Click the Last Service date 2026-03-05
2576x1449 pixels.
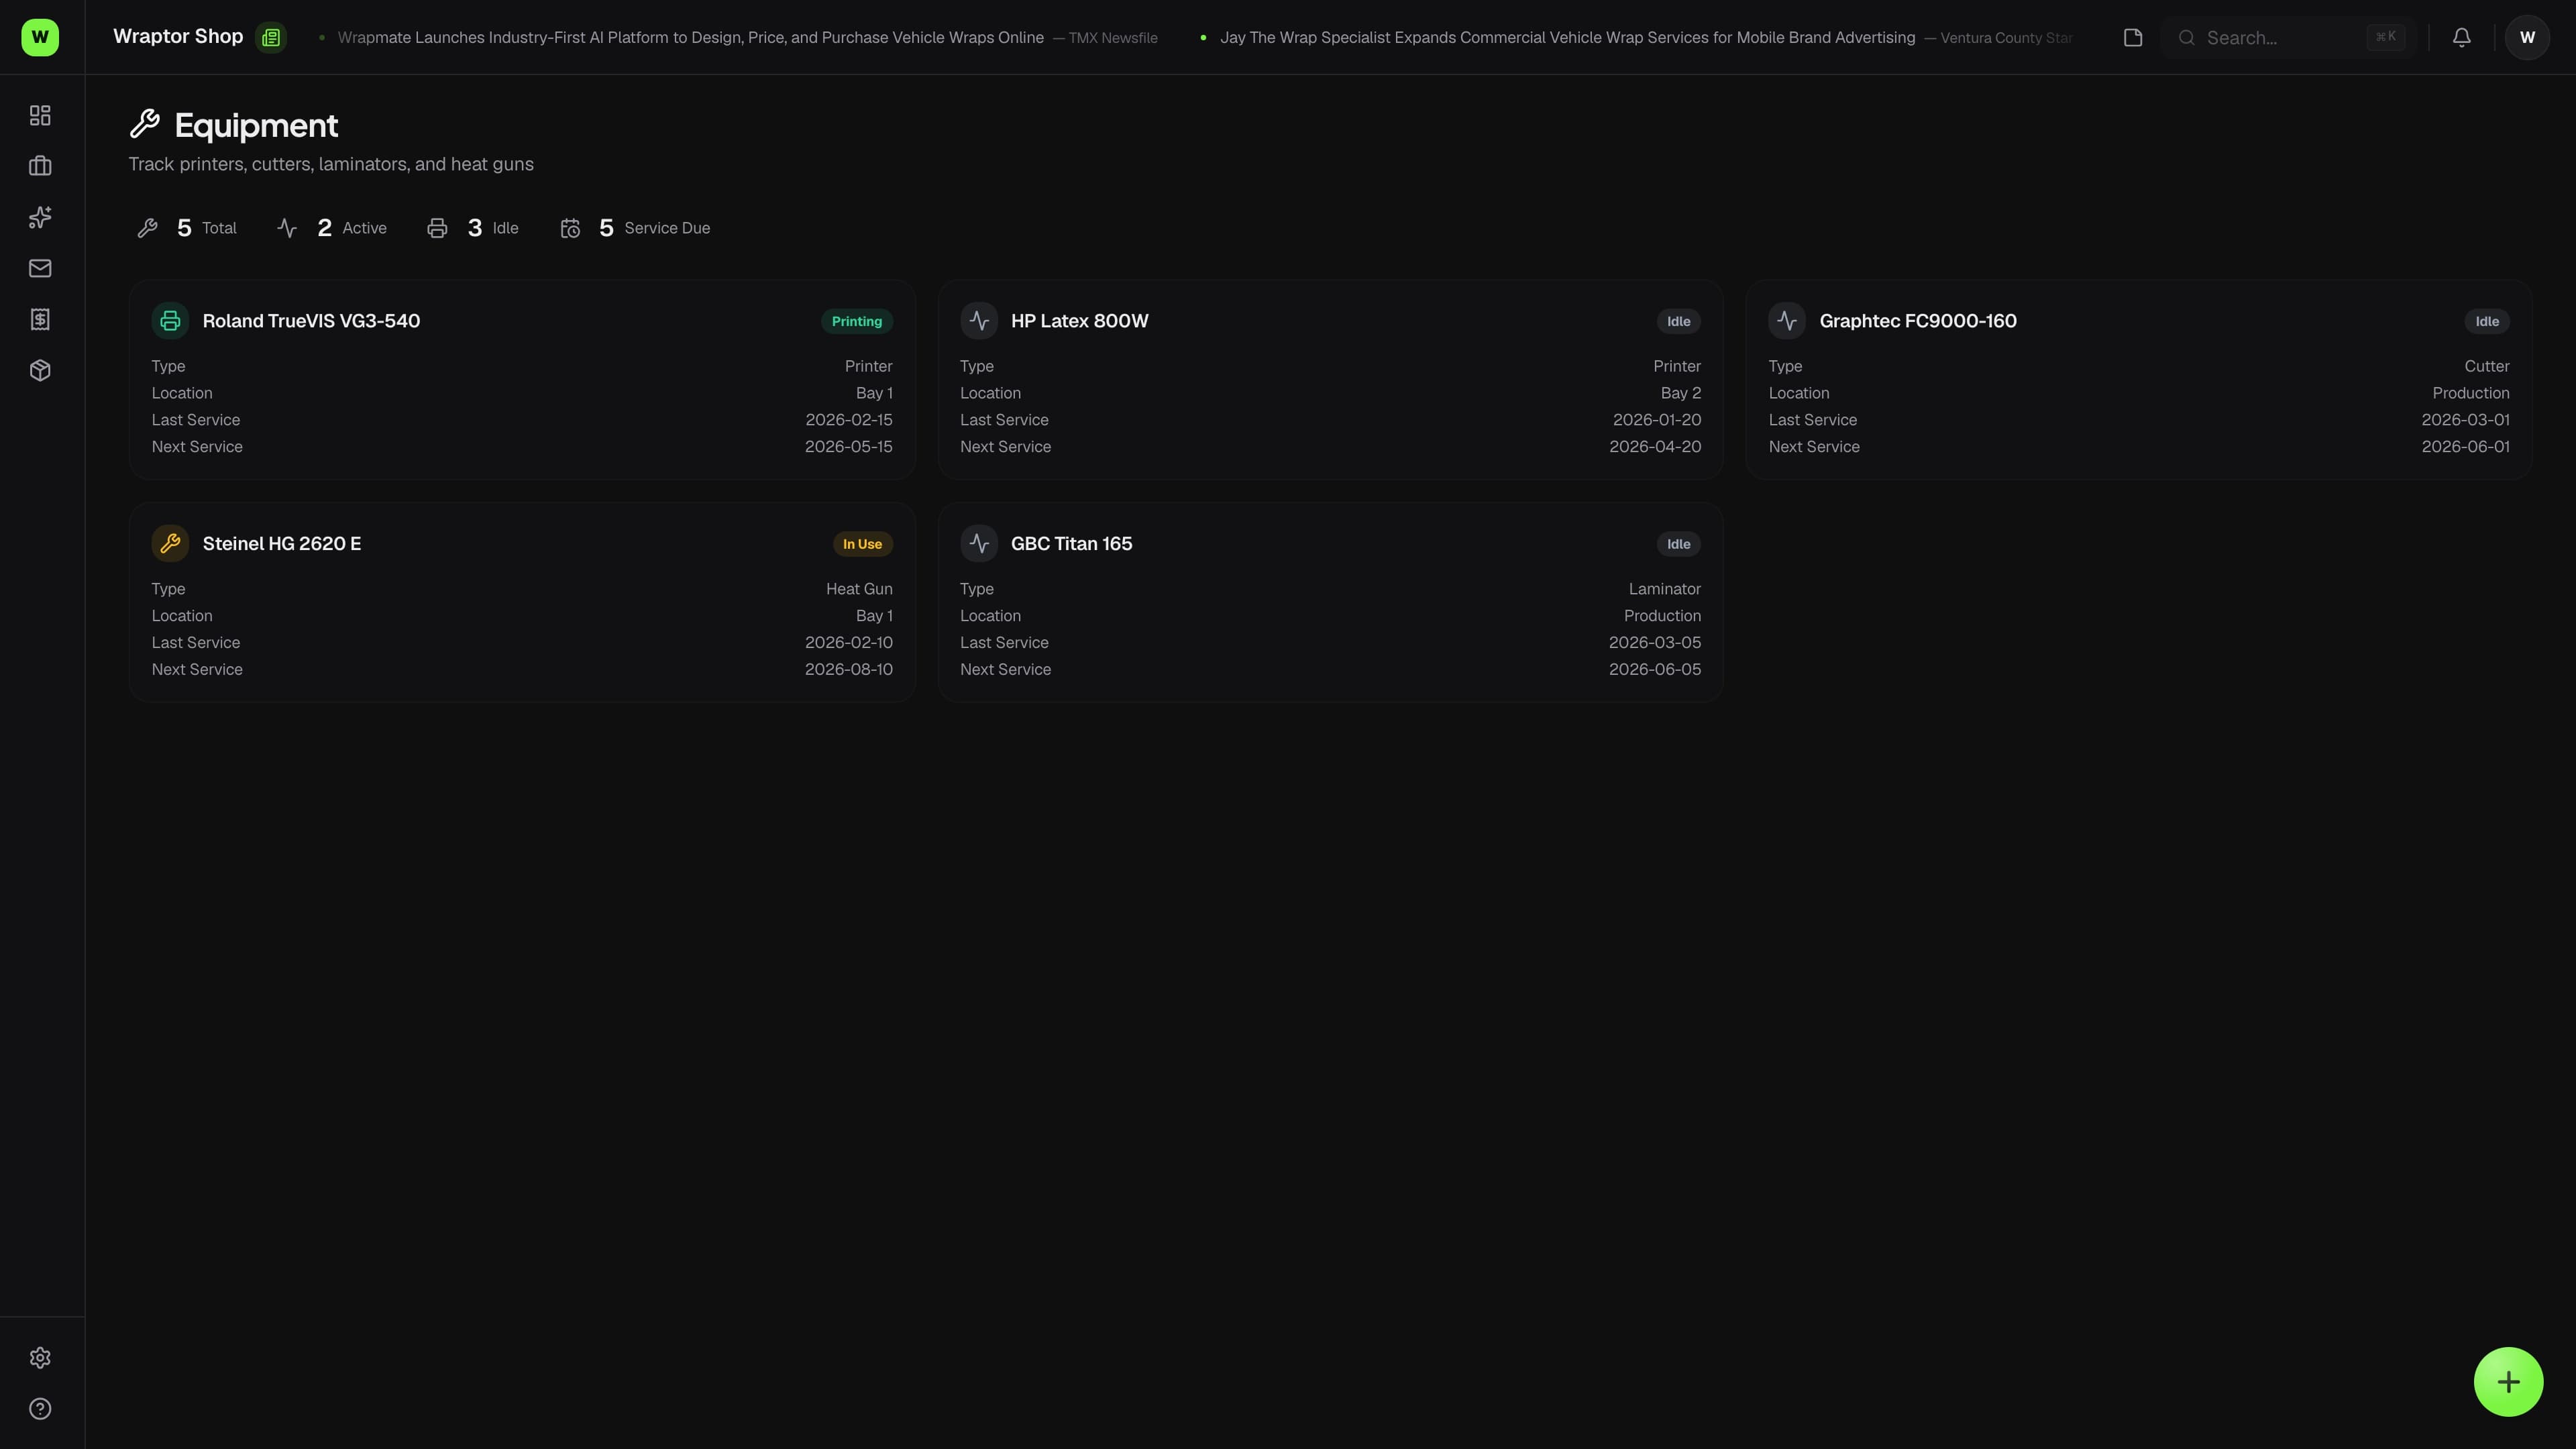pos(1655,642)
